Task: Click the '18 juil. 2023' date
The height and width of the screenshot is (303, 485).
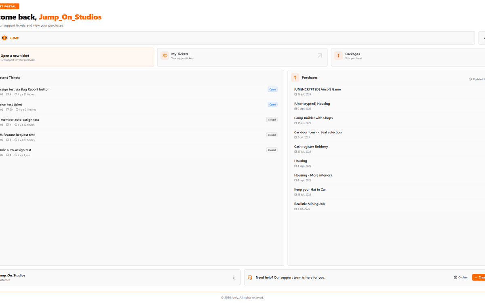Action: pyautogui.click(x=304, y=195)
